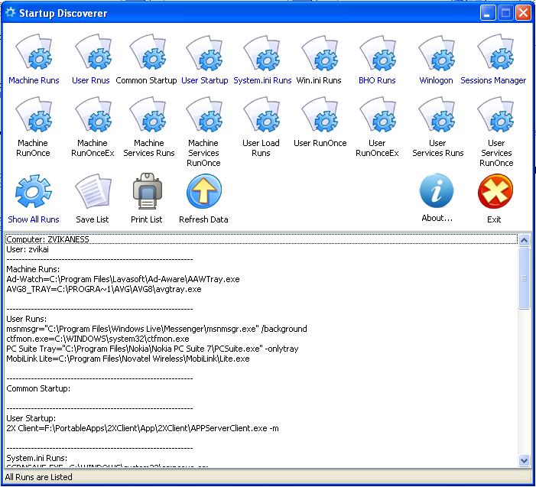
Task: Click 'All Runs are Listed' status text
Action: tap(39, 477)
